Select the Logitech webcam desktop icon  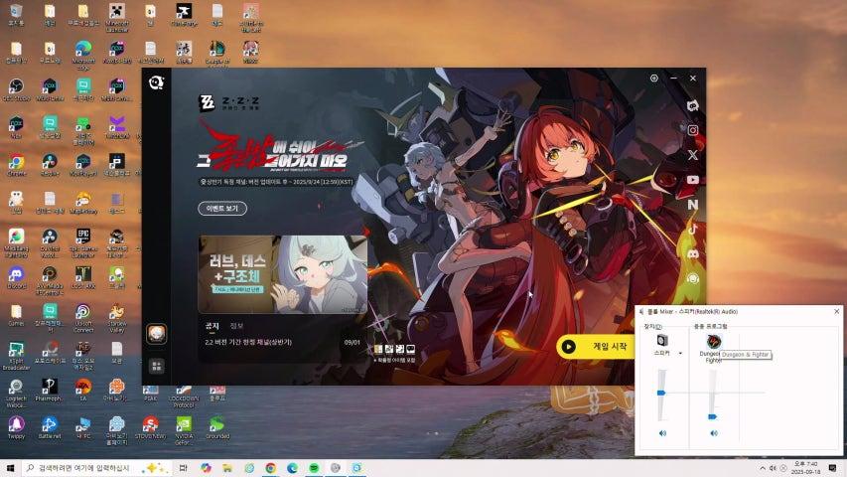point(16,394)
